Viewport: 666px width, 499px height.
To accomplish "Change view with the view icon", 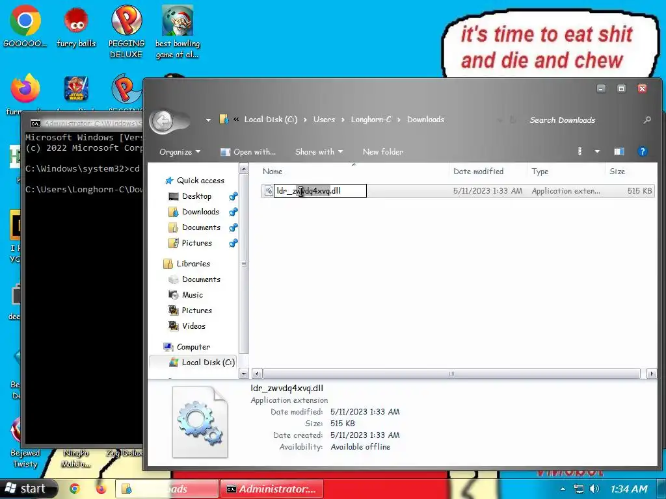I will click(x=580, y=151).
